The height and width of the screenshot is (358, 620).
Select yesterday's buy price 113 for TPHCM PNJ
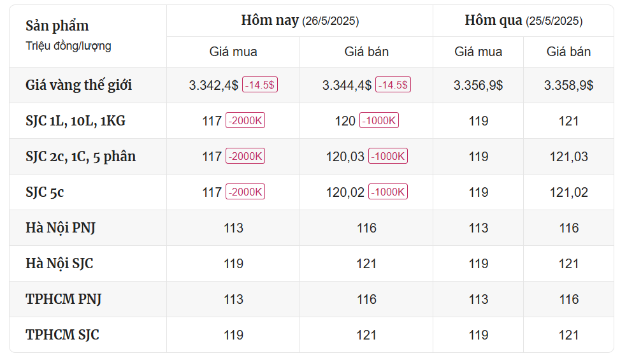[x=479, y=299]
